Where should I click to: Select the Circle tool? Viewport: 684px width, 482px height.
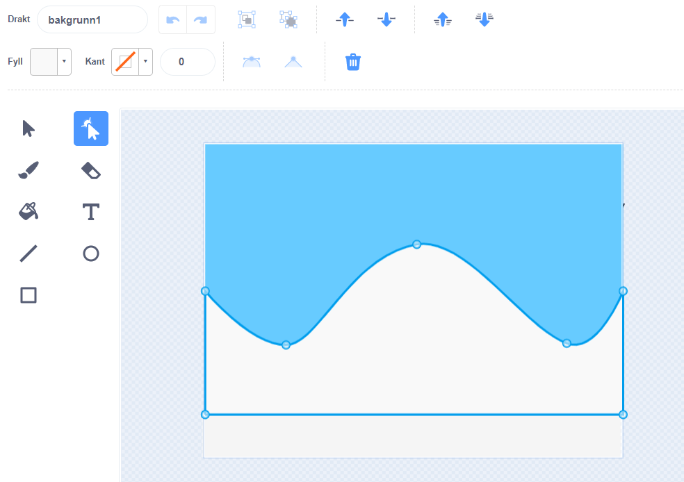tap(91, 254)
